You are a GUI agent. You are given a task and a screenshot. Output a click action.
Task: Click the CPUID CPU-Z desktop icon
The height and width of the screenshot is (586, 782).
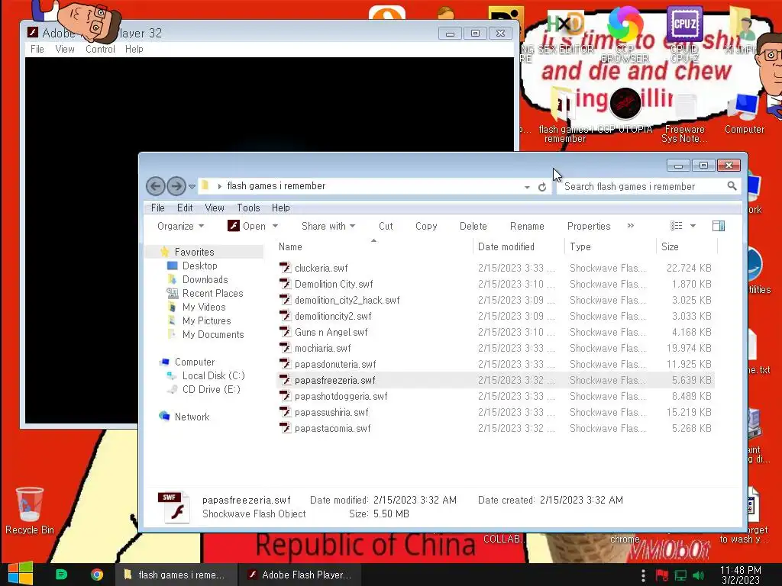point(684,35)
